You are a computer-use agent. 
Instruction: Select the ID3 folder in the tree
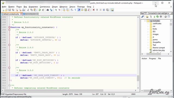(154, 32)
